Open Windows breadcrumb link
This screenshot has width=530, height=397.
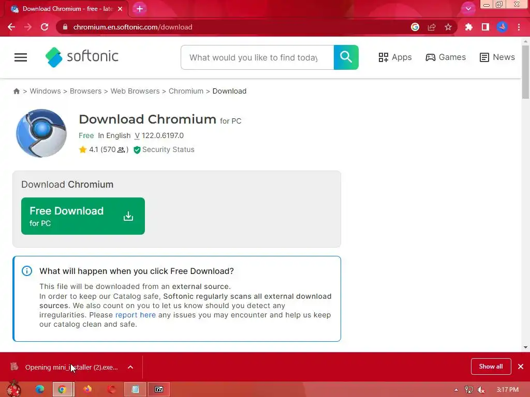click(x=46, y=91)
